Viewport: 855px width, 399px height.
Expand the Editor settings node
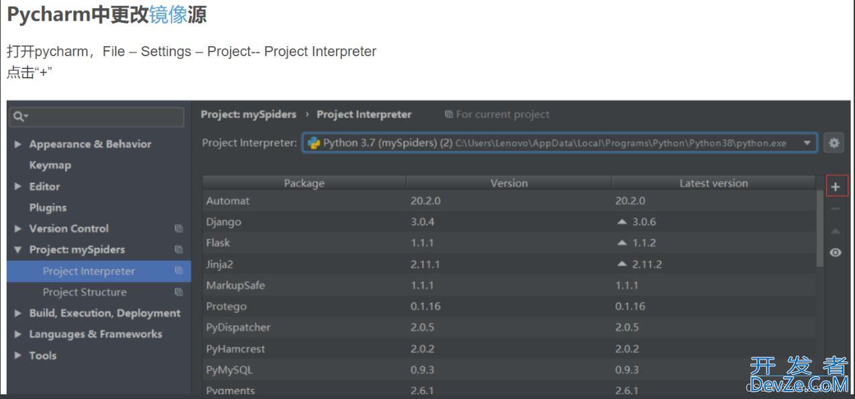[17, 186]
